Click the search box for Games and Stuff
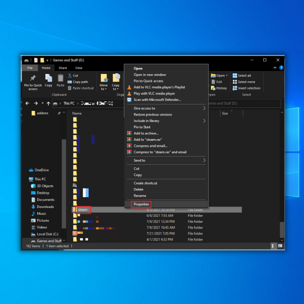The image size is (304, 304). [245, 103]
